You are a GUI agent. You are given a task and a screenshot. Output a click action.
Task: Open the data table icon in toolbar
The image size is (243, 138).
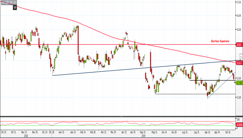pyautogui.click(x=11, y=2)
